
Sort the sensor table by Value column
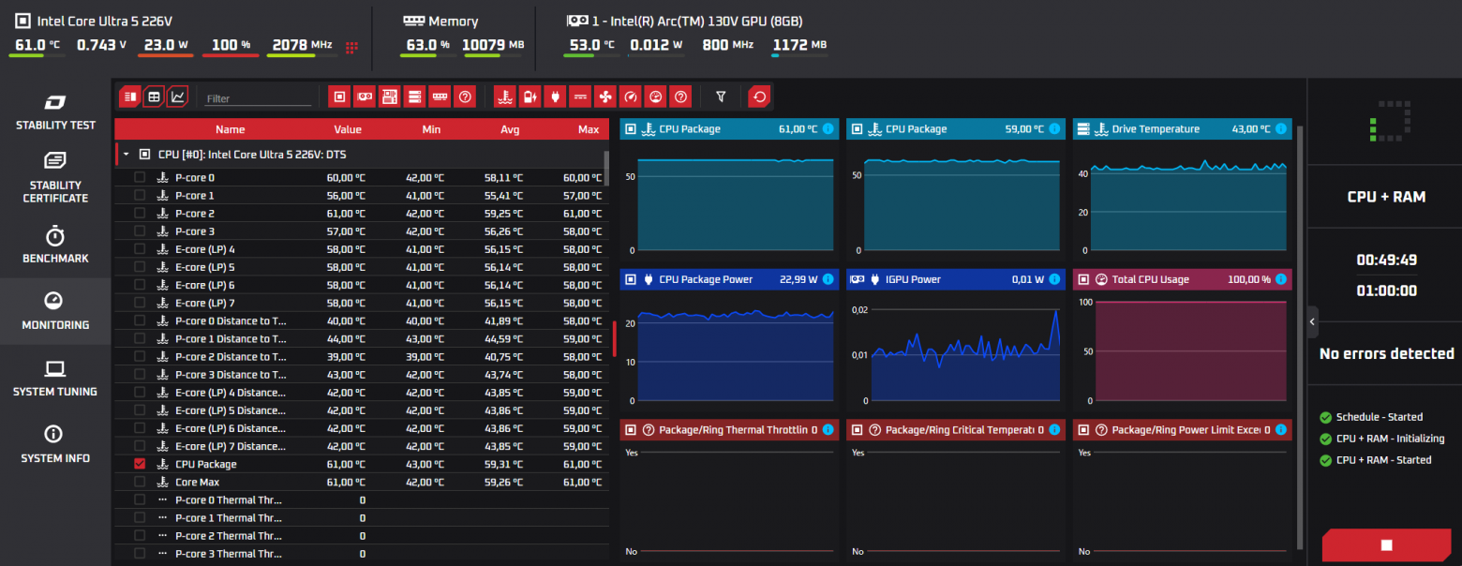pos(348,129)
